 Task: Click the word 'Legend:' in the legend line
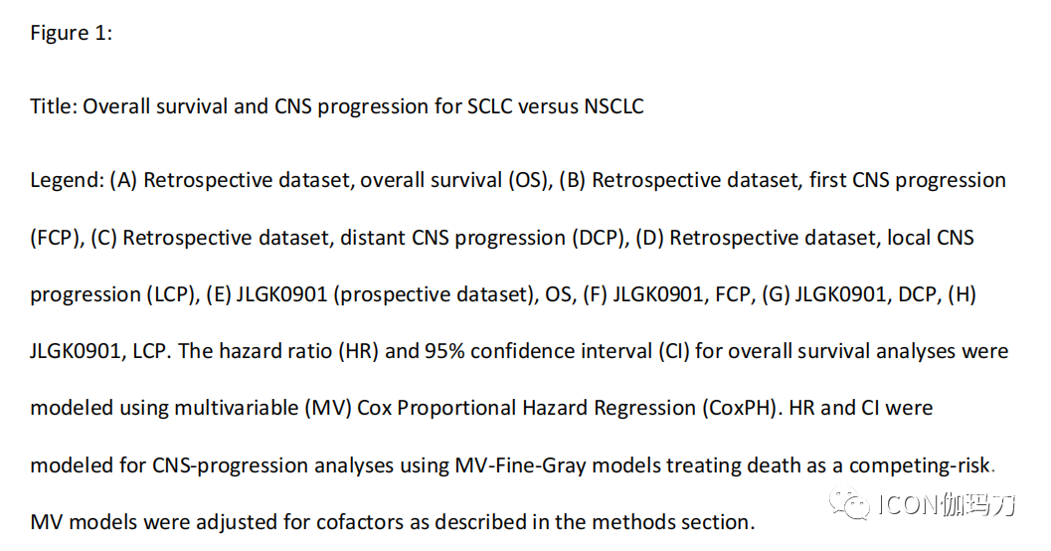point(67,180)
